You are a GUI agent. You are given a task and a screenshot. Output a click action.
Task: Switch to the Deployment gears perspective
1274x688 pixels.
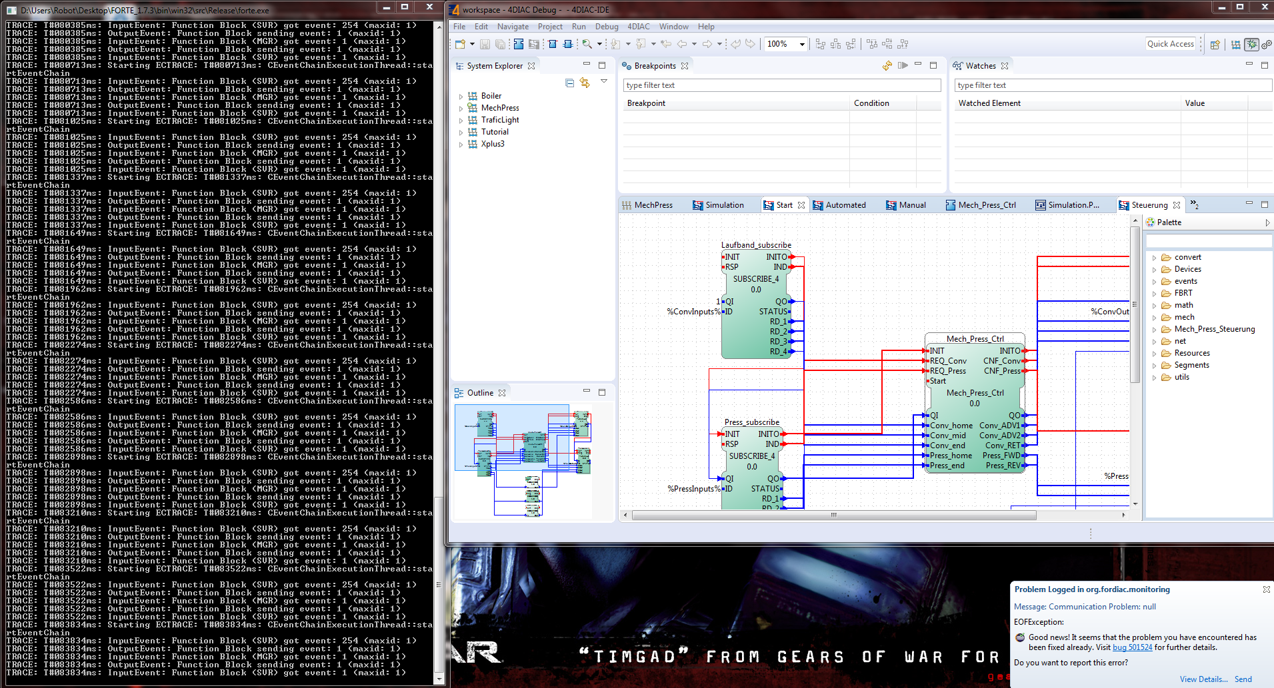point(1267,45)
